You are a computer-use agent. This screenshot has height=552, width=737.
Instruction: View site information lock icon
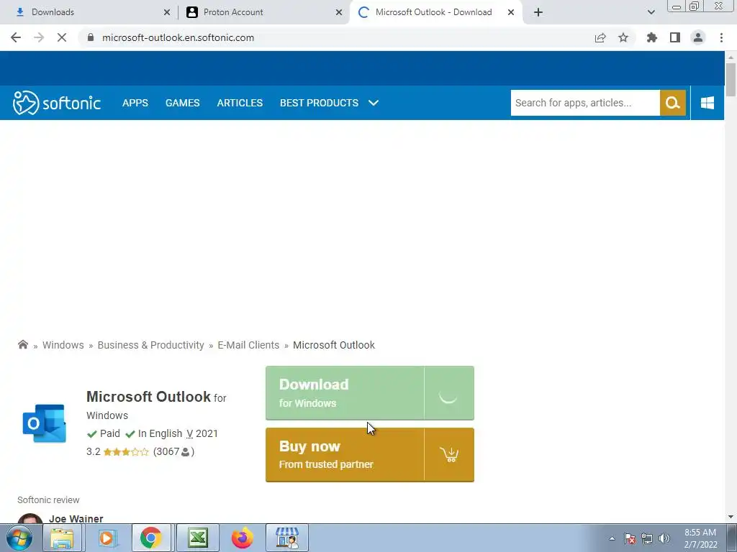(91, 37)
